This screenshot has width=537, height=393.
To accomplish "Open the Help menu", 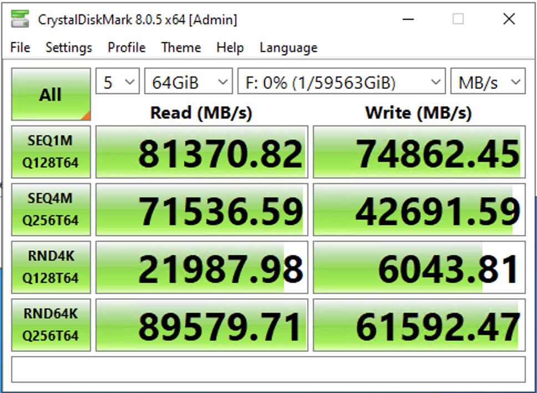I will [x=230, y=48].
